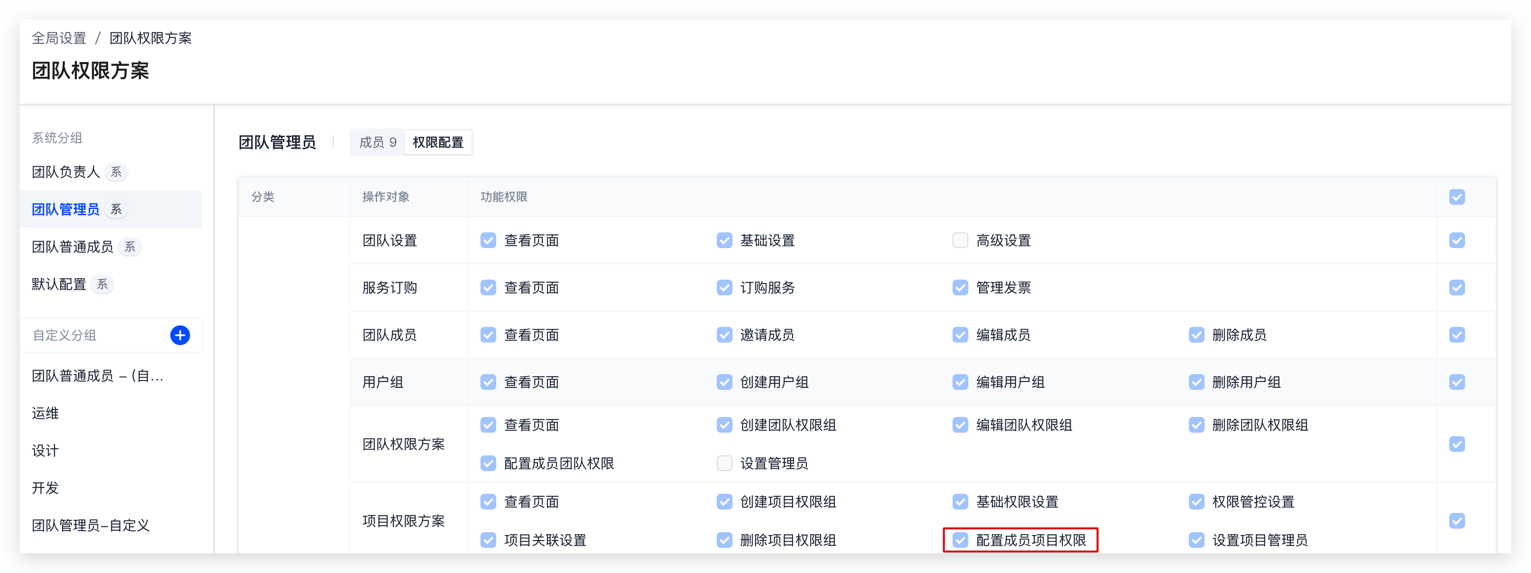
Task: Uncheck 邀请成员 permission
Action: (724, 335)
